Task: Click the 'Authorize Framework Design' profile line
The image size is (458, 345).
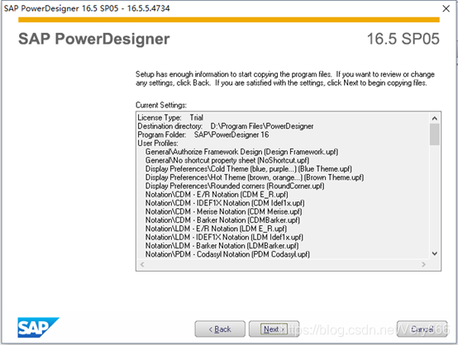Action: pyautogui.click(x=242, y=152)
